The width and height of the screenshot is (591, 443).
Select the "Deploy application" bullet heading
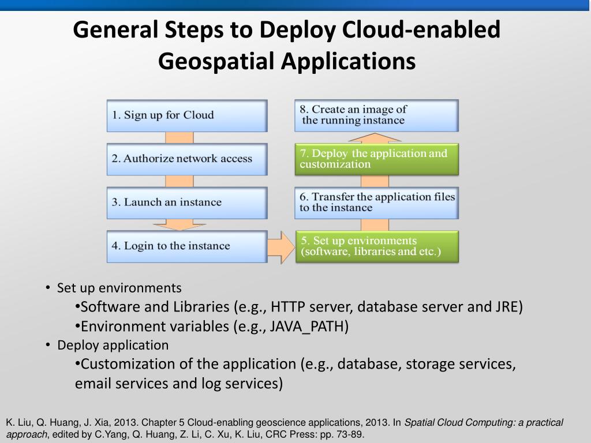(113, 345)
